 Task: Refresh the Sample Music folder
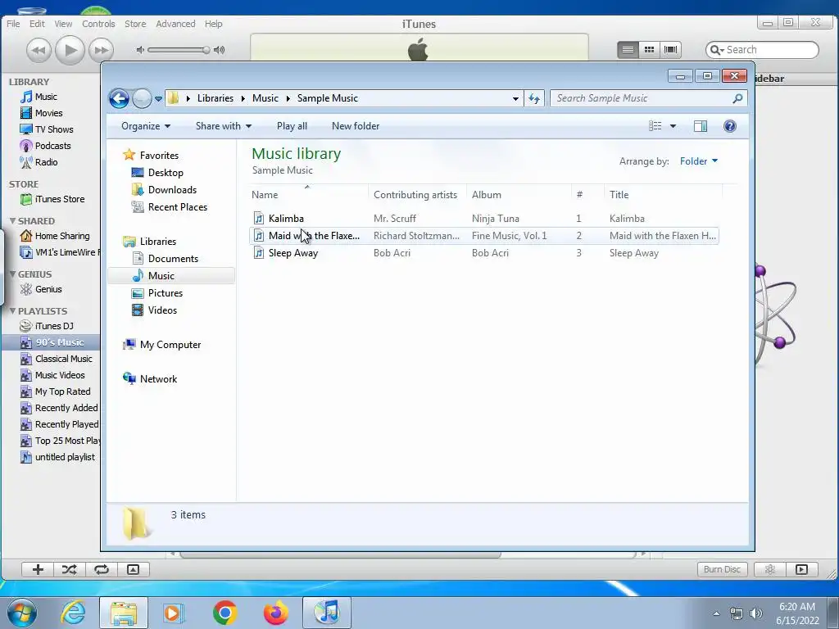[534, 98]
